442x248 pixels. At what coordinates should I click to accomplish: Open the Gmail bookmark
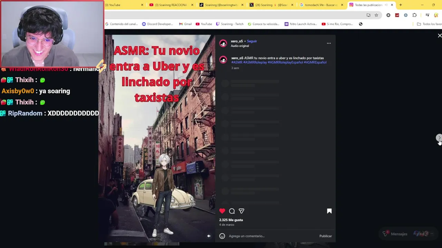click(185, 24)
